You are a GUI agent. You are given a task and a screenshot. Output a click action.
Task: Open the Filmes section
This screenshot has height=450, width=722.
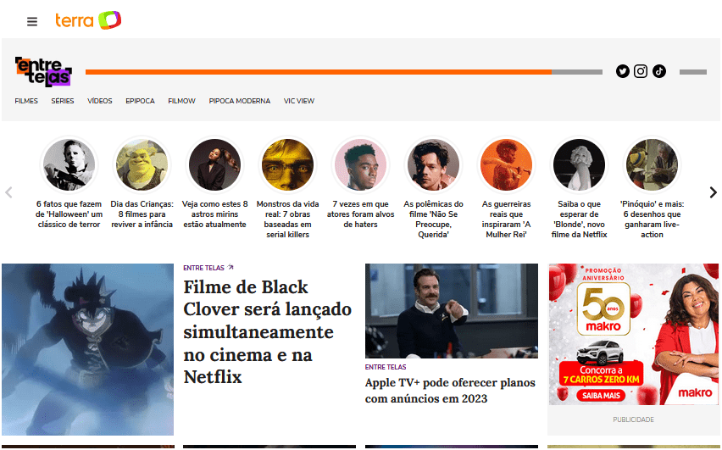point(26,101)
